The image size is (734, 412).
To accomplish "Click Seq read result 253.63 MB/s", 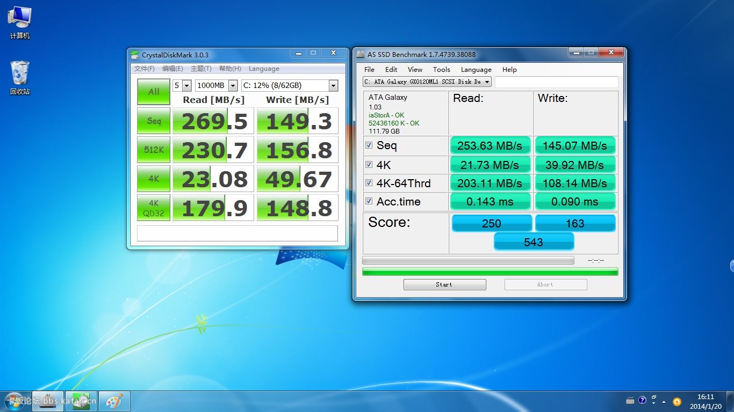I will point(490,145).
